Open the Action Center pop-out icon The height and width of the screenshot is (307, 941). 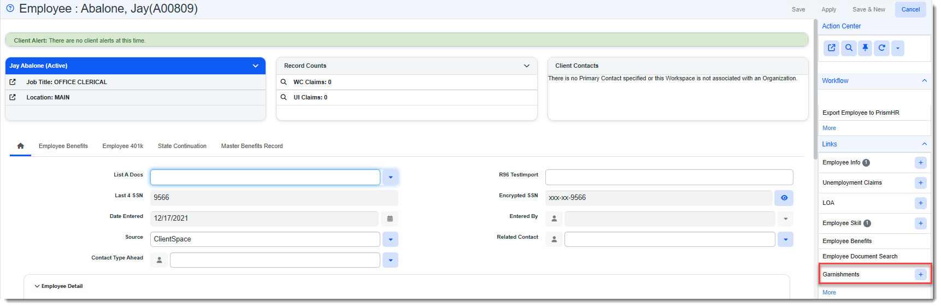coord(831,48)
